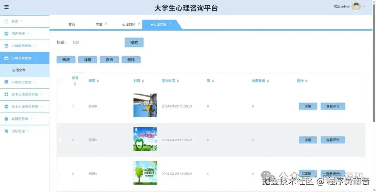The width and height of the screenshot is (376, 192).
Task: Switch to the 首页 tab
Action: click(x=72, y=24)
